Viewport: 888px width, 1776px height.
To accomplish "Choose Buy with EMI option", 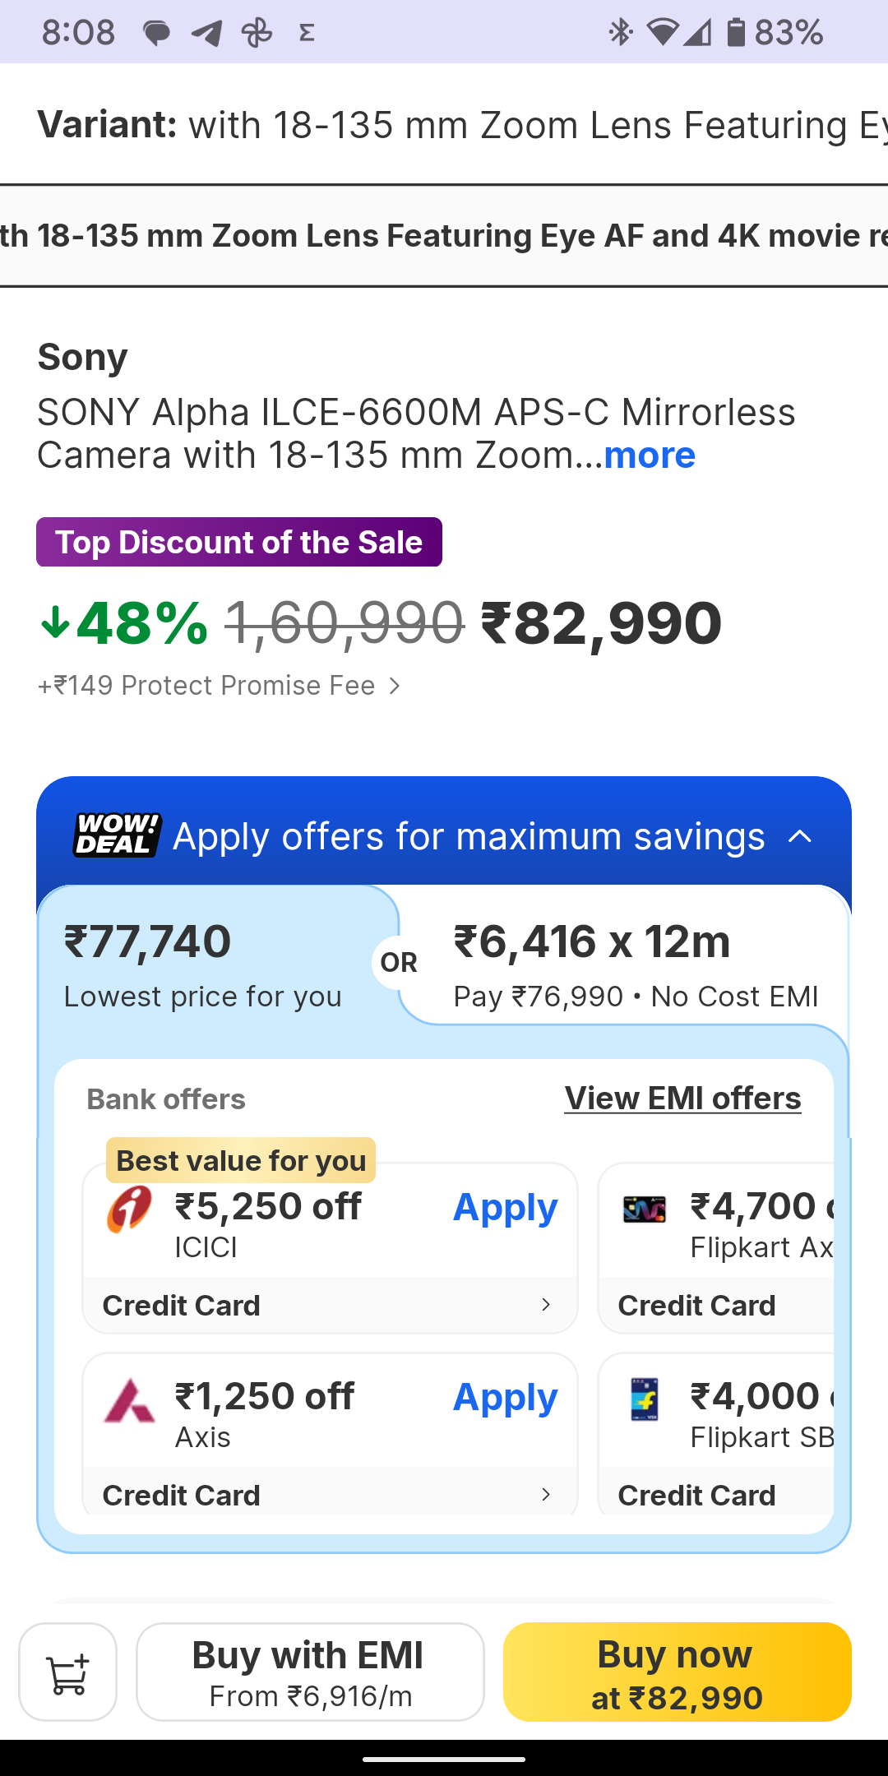I will (x=309, y=1672).
